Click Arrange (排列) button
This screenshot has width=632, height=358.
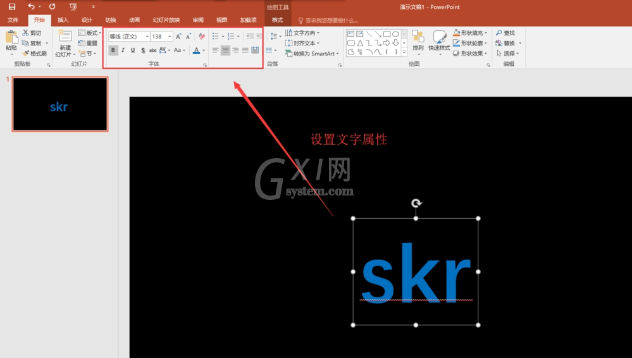coord(418,42)
